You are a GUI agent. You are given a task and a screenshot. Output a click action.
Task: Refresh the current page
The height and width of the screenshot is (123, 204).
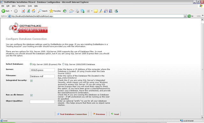(28, 11)
